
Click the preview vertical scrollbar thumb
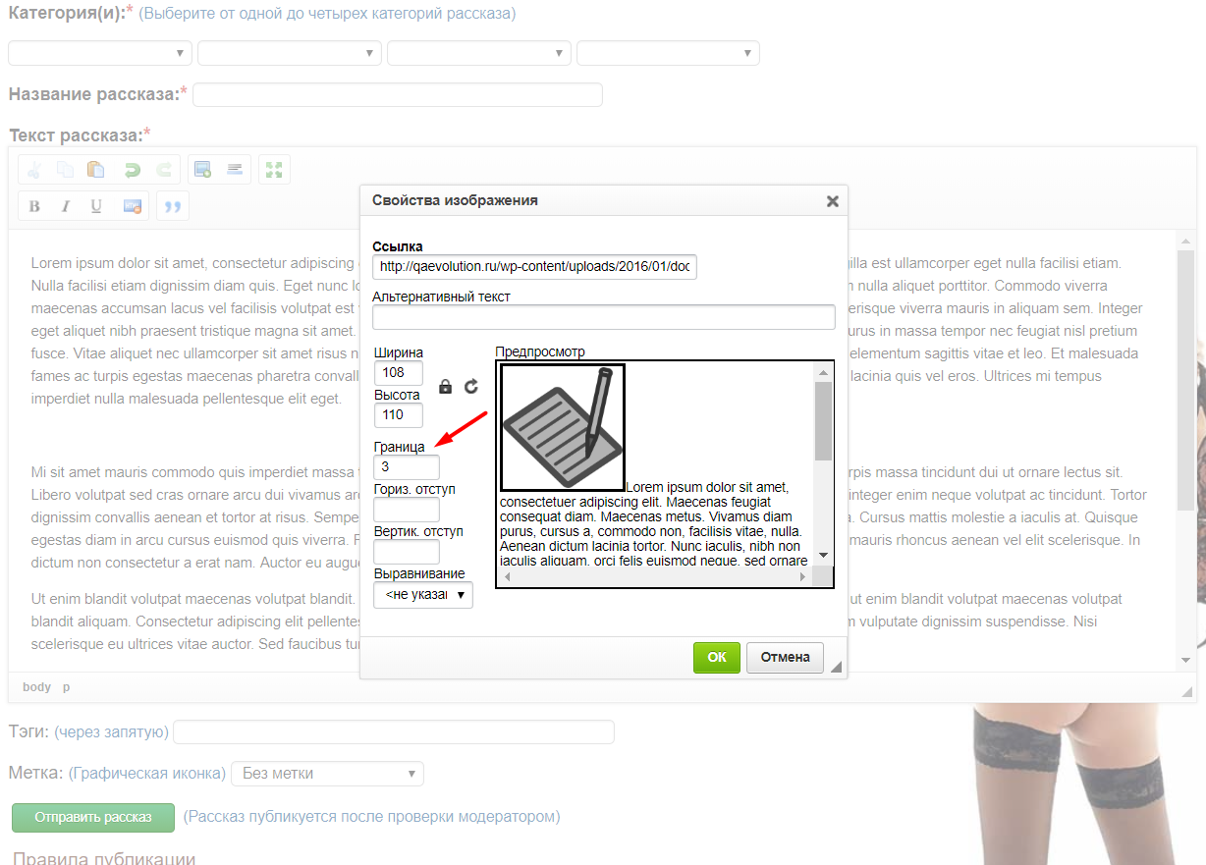pos(823,420)
